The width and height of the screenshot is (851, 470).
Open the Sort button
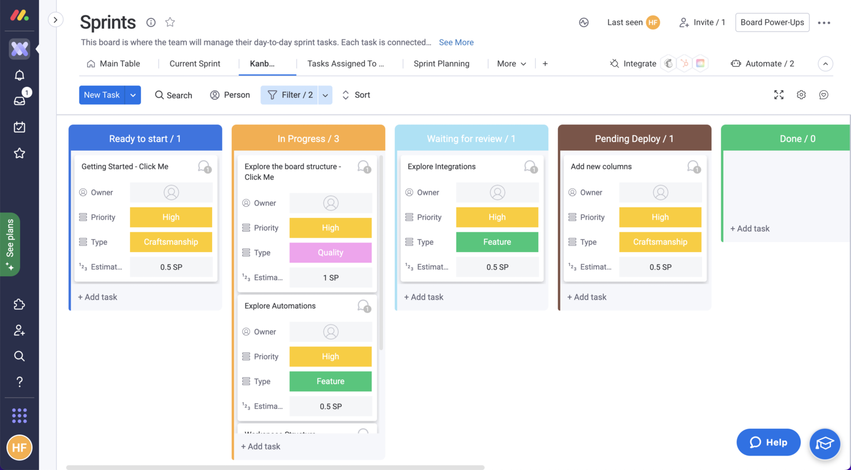point(356,95)
